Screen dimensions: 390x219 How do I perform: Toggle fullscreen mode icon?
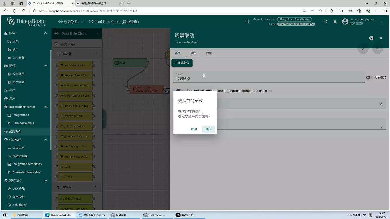click(325, 22)
